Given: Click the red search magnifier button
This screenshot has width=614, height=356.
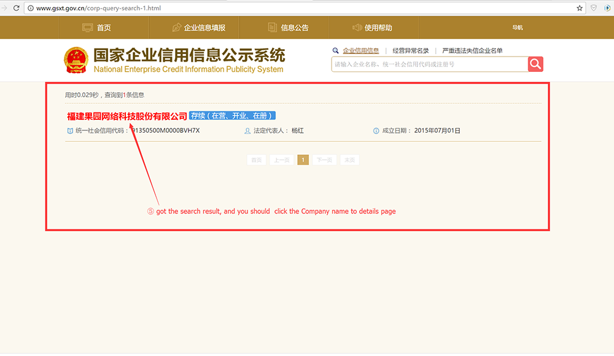Looking at the screenshot, I should 535,64.
